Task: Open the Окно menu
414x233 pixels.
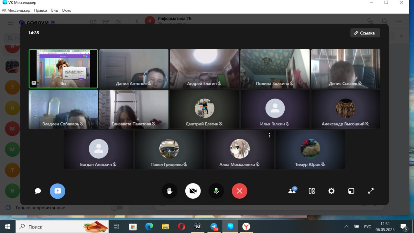Action: point(66,10)
